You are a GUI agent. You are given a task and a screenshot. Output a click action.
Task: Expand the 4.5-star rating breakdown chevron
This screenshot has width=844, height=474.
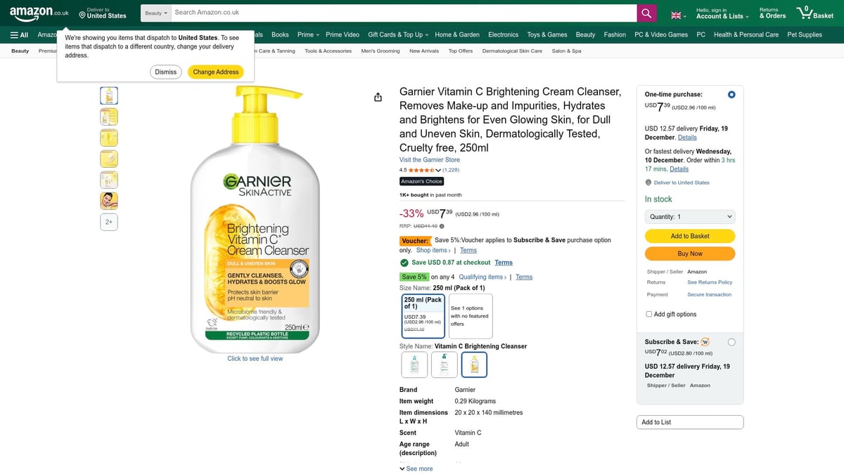(x=439, y=170)
